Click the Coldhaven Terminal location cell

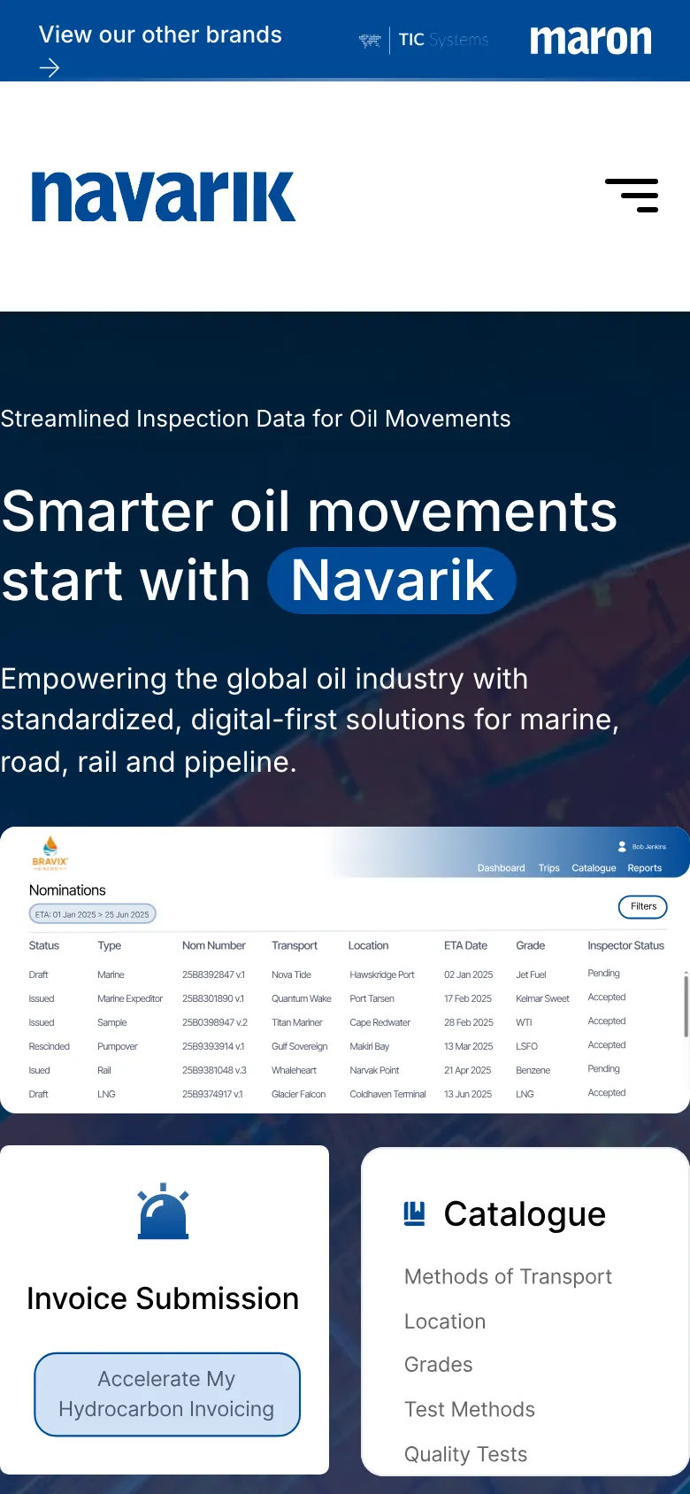[x=387, y=1094]
